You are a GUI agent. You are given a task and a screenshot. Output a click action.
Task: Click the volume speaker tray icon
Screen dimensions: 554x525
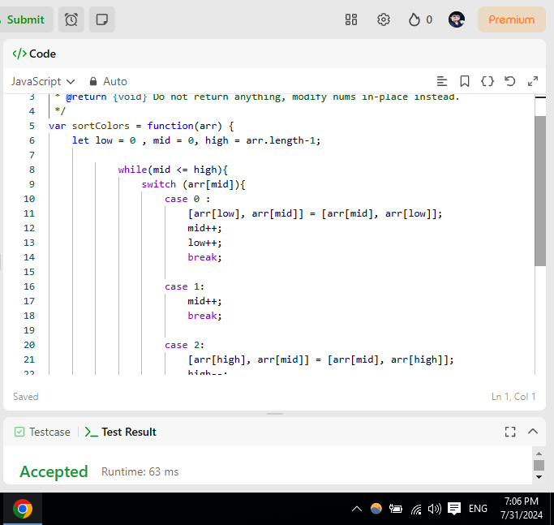coord(435,509)
